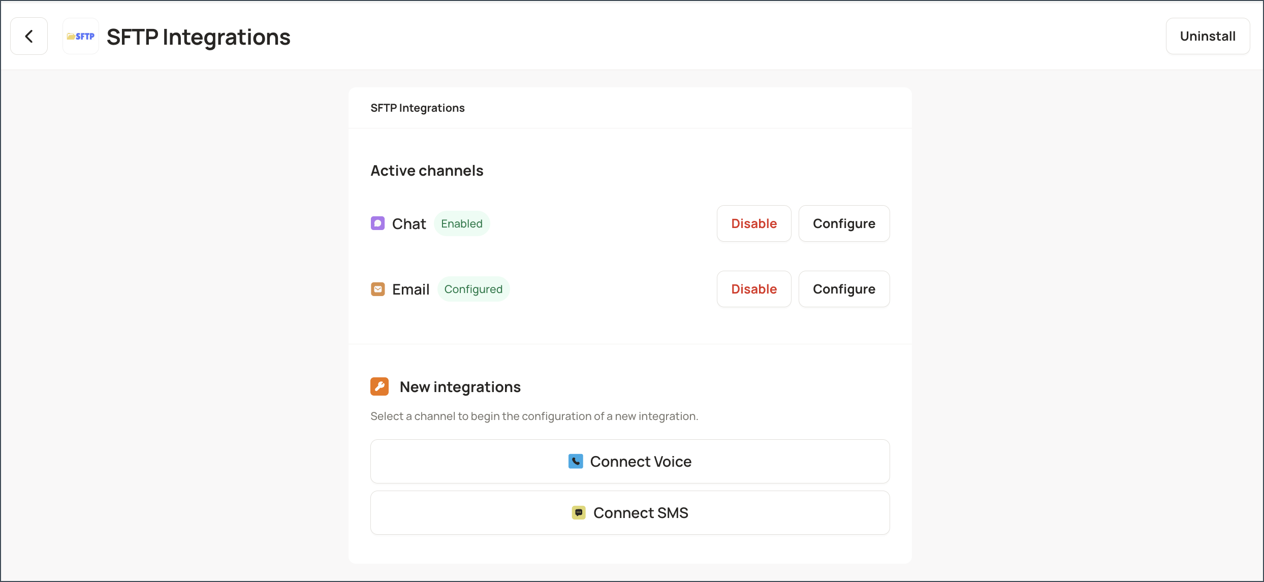Click the orange Email envelope icon
Image resolution: width=1264 pixels, height=582 pixels.
point(377,289)
